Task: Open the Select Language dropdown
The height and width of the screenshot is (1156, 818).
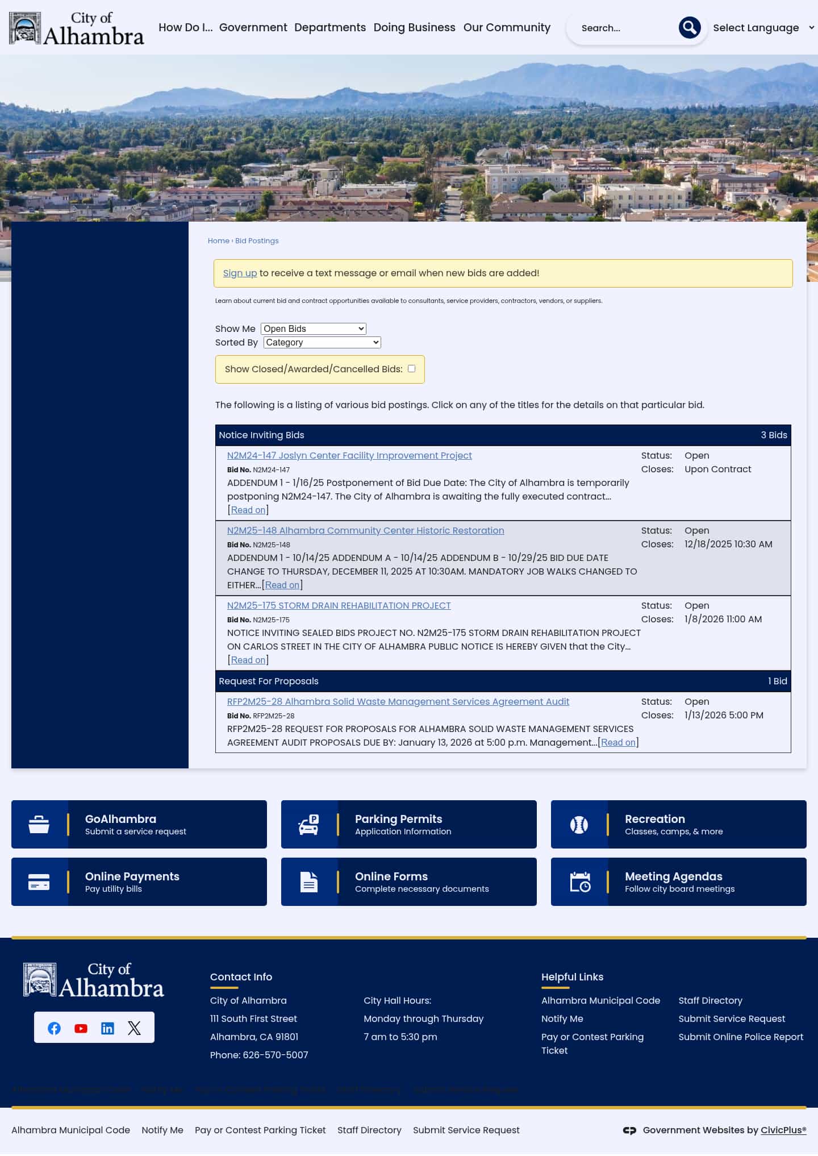Action: pyautogui.click(x=763, y=28)
